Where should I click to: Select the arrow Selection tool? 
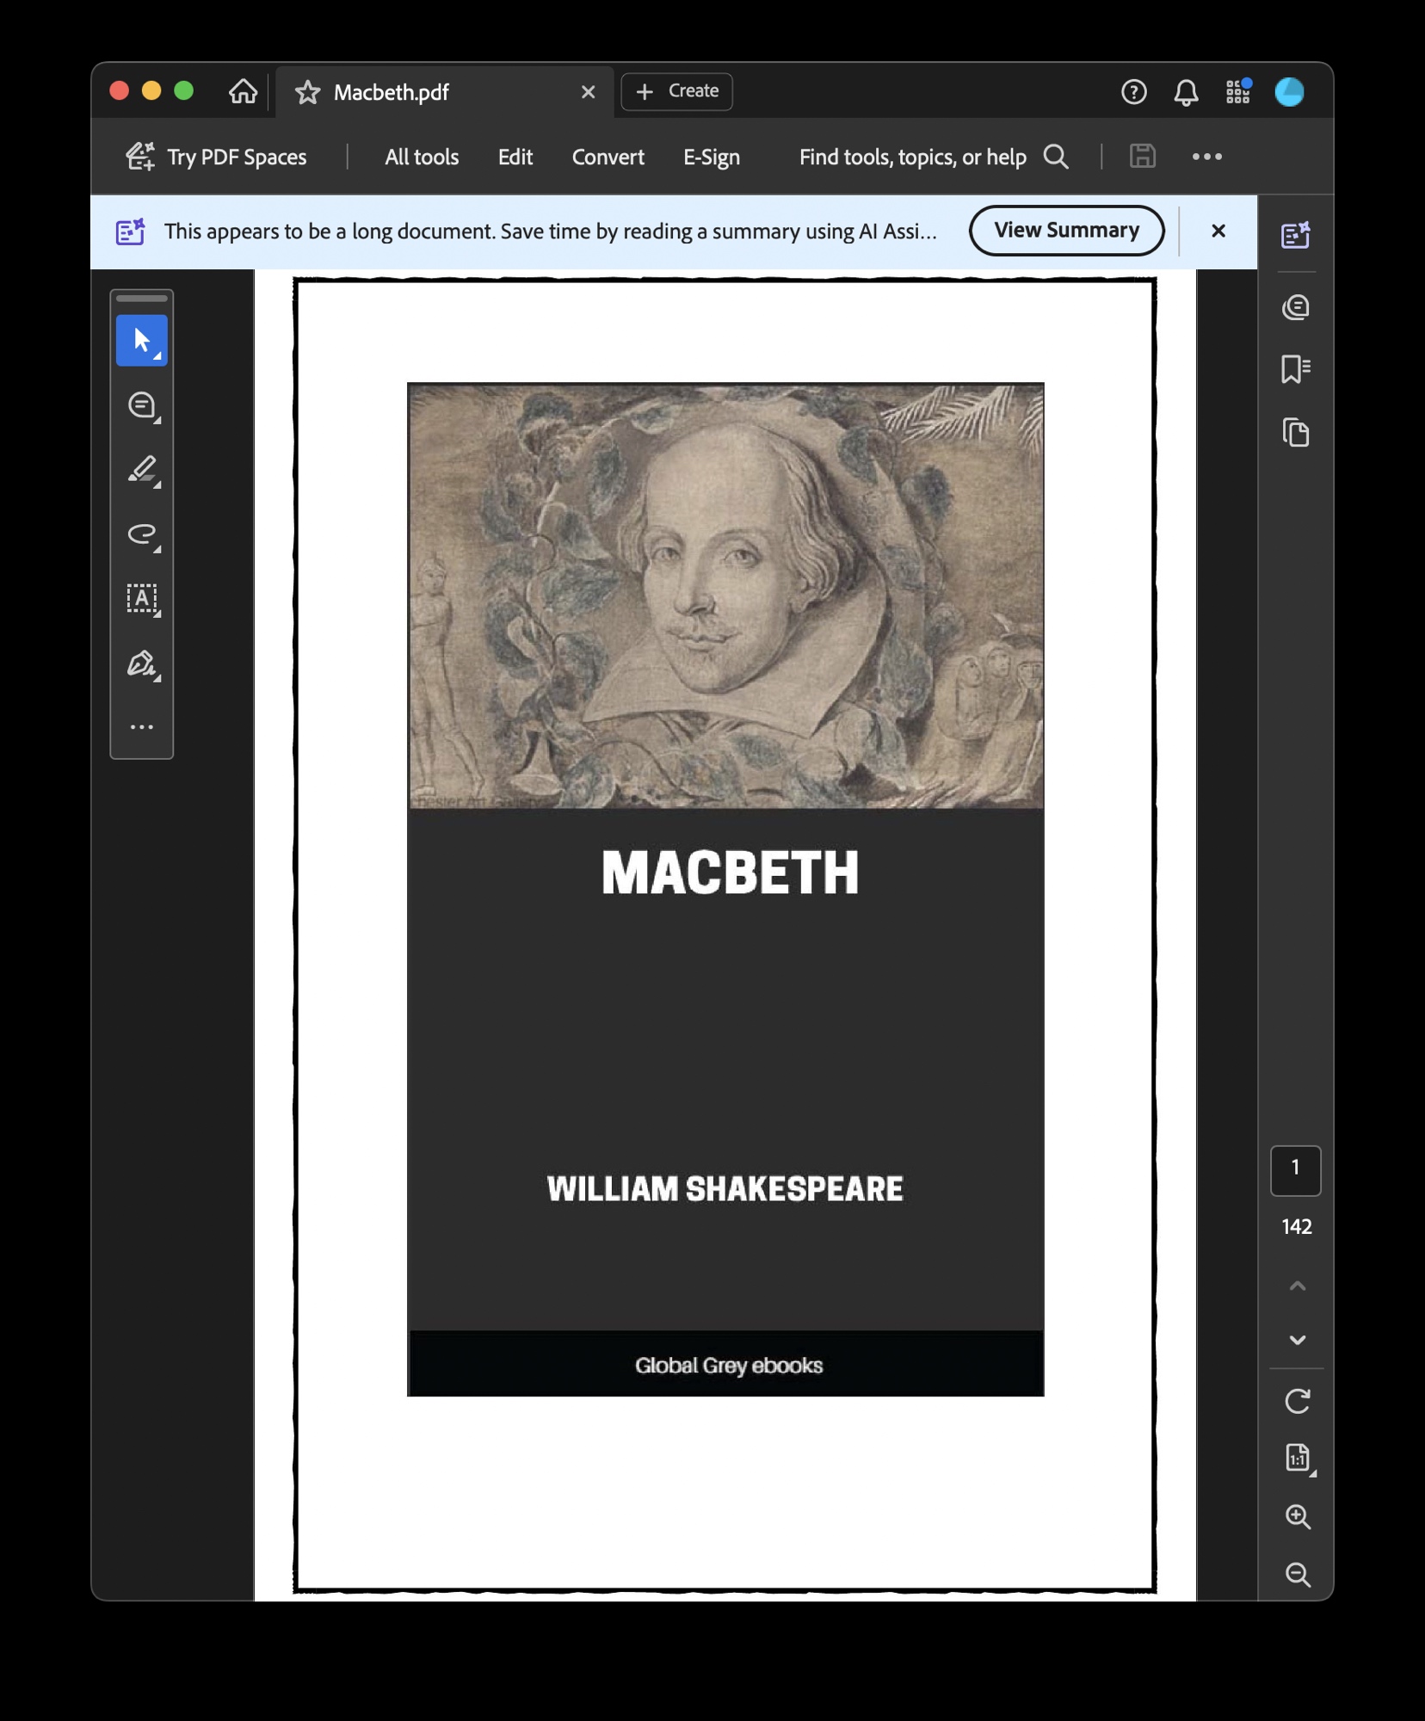tap(142, 341)
